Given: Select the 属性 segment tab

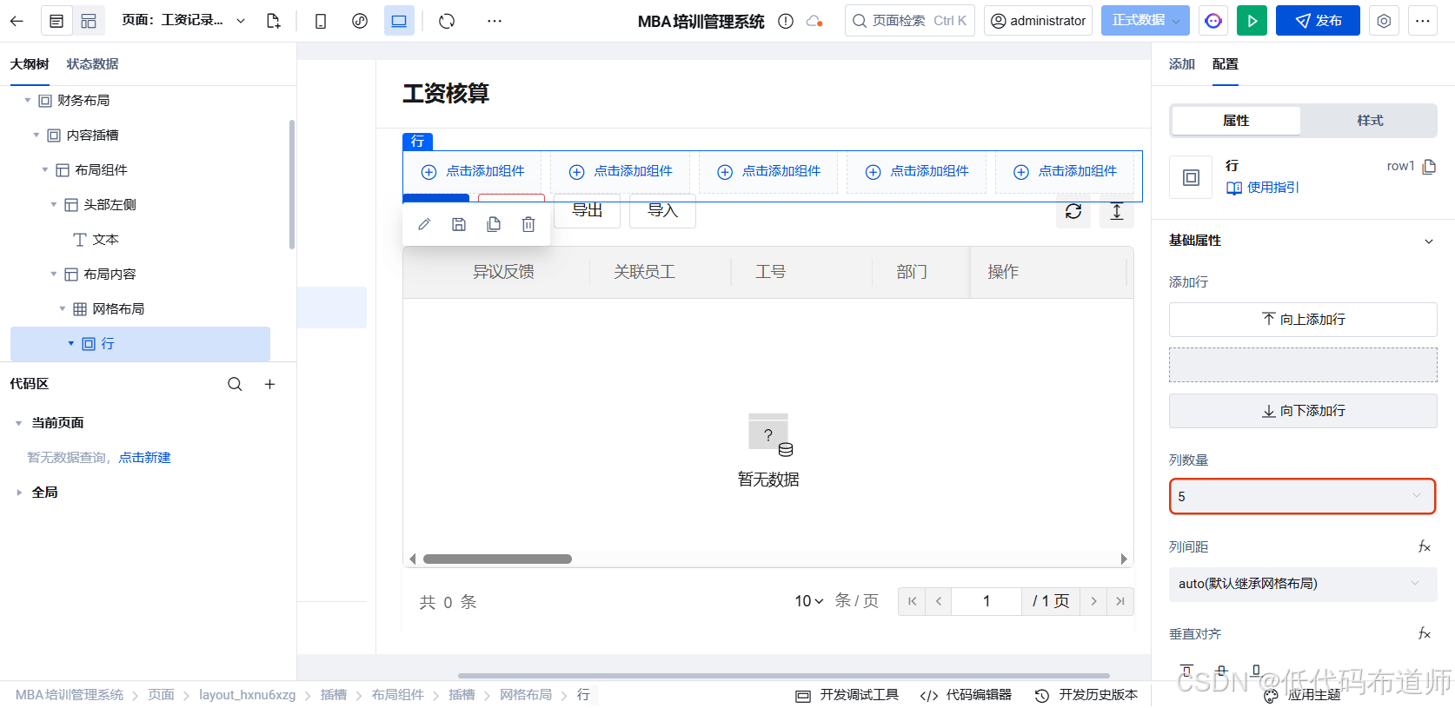Looking at the screenshot, I should 1236,121.
